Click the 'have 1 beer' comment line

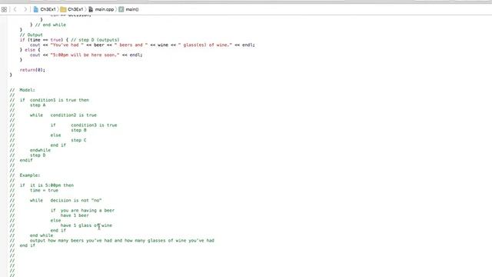tap(75, 215)
